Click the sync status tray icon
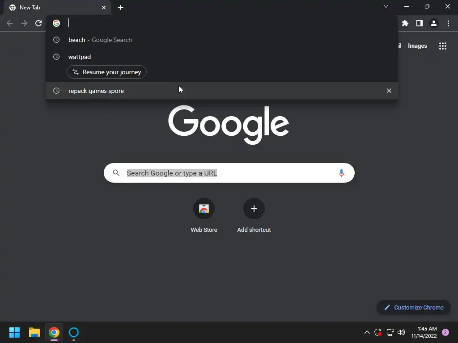Image resolution: width=458 pixels, height=343 pixels. pos(378,332)
